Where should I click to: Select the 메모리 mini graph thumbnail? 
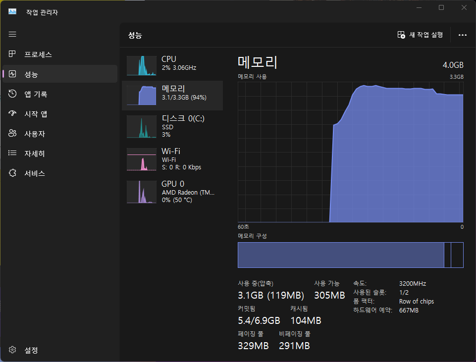pyautogui.click(x=142, y=95)
